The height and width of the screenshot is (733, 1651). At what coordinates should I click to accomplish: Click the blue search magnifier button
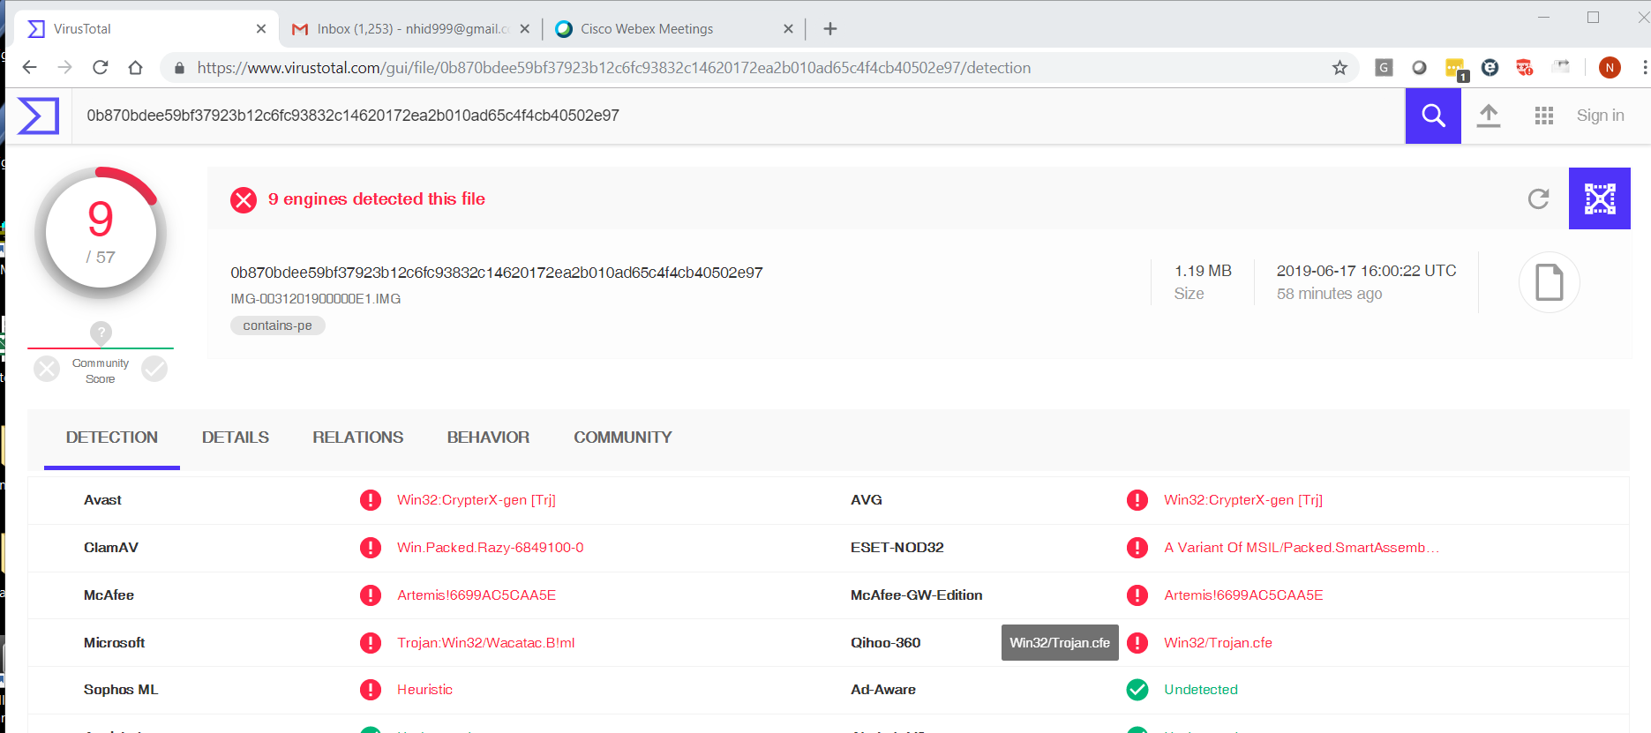(x=1432, y=116)
